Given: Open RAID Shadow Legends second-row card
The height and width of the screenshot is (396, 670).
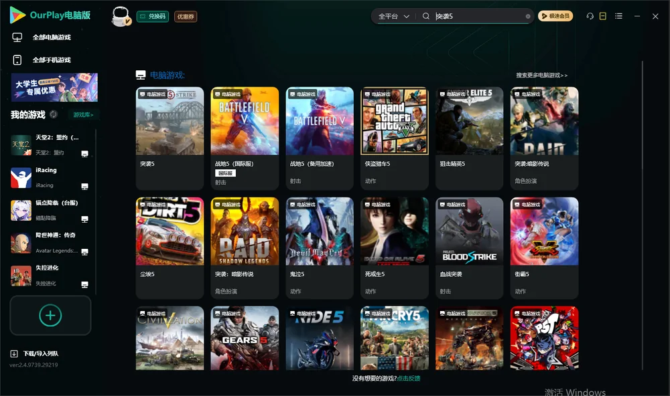Looking at the screenshot, I should [x=245, y=248].
